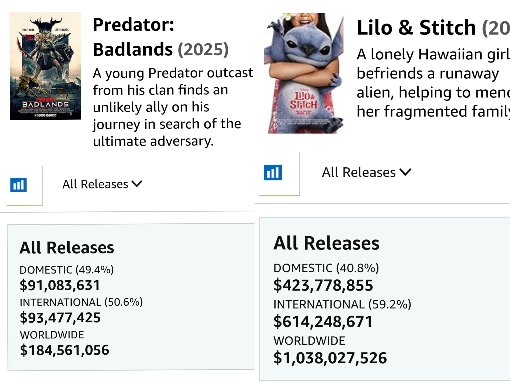Click the $93,477,425 international gross figure

tap(60, 318)
